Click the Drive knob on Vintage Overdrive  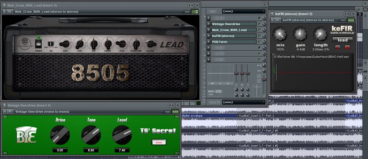click(x=60, y=135)
